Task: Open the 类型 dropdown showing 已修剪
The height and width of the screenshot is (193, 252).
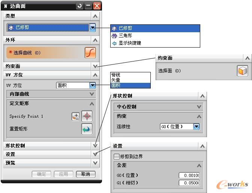Action: pyautogui.click(x=93, y=27)
